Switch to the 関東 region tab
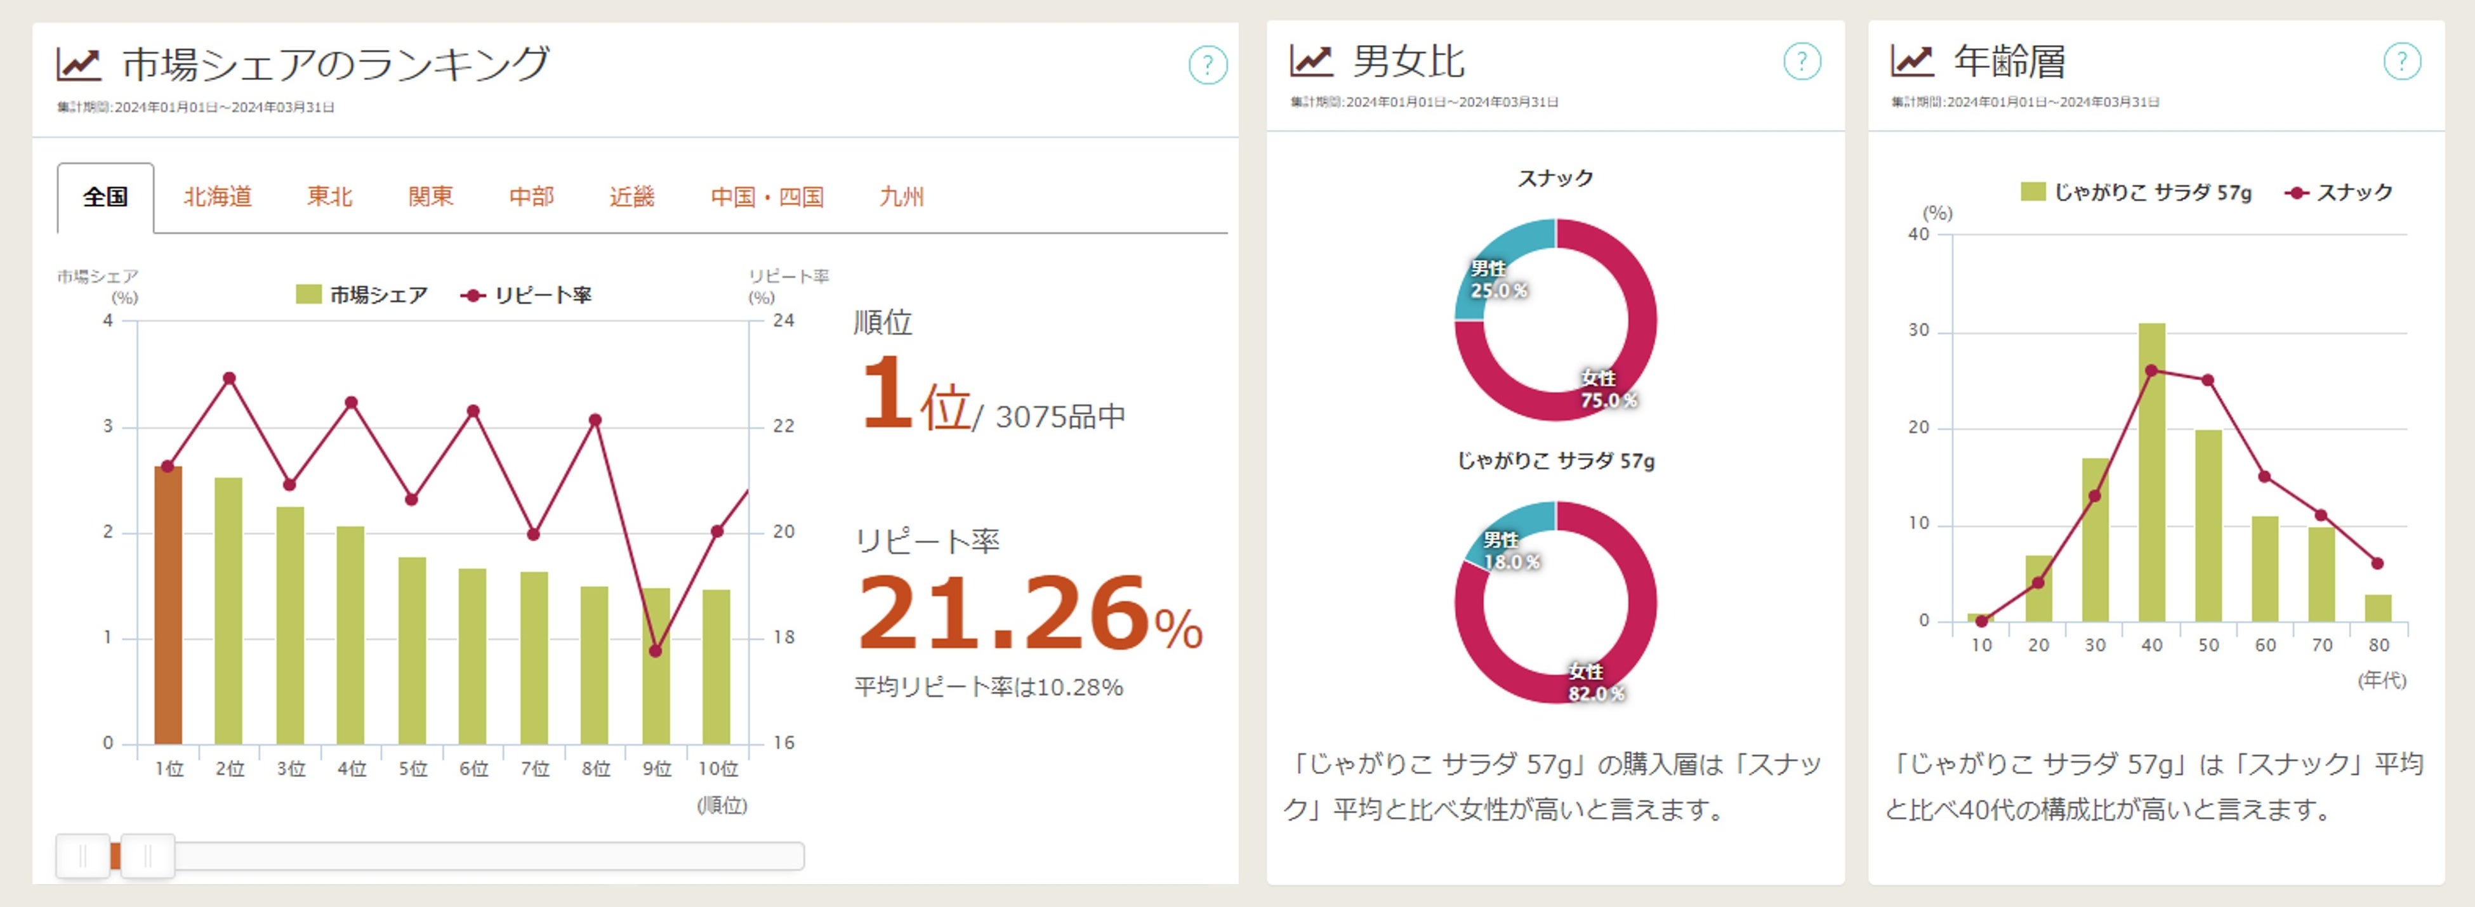Image resolution: width=2475 pixels, height=907 pixels. pyautogui.click(x=430, y=197)
